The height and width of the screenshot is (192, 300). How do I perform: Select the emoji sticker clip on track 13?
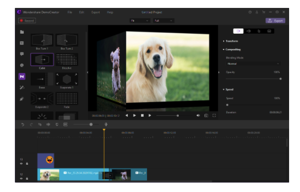click(x=46, y=160)
